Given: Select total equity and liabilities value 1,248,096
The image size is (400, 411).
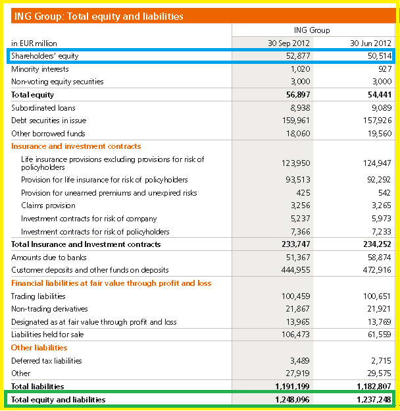Looking at the screenshot, I should [292, 399].
